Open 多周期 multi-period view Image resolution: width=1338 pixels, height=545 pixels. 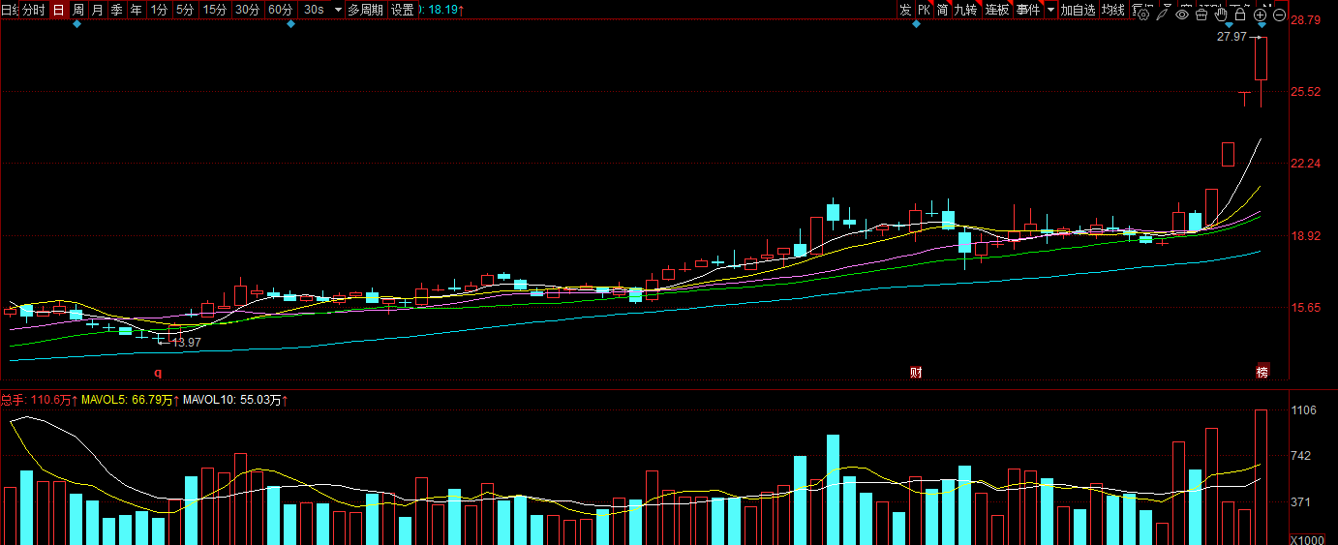click(365, 10)
